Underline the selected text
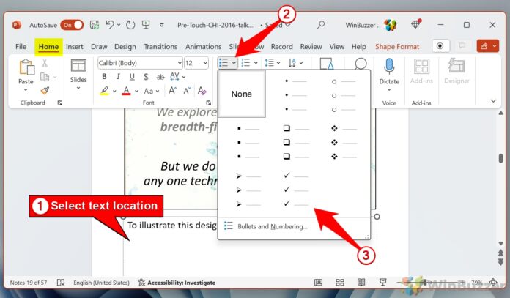Image resolution: width=510 pixels, height=298 pixels. [x=130, y=77]
